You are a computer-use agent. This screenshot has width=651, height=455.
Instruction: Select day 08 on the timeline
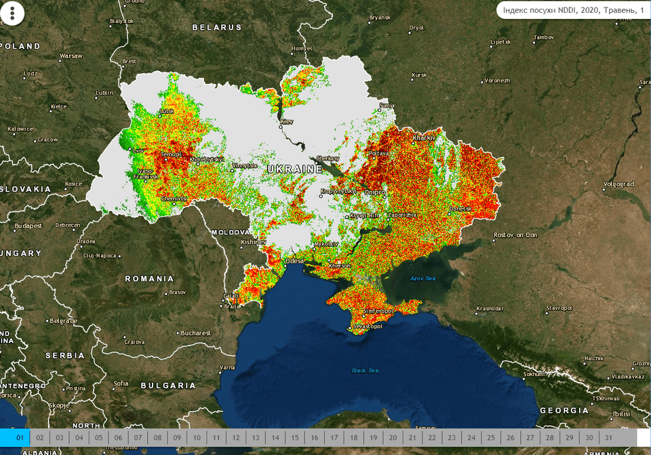pos(157,437)
